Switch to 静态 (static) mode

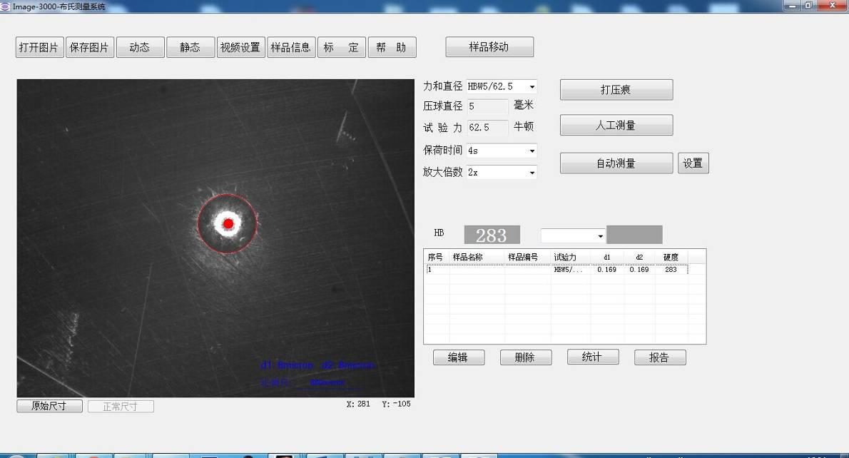(x=190, y=48)
